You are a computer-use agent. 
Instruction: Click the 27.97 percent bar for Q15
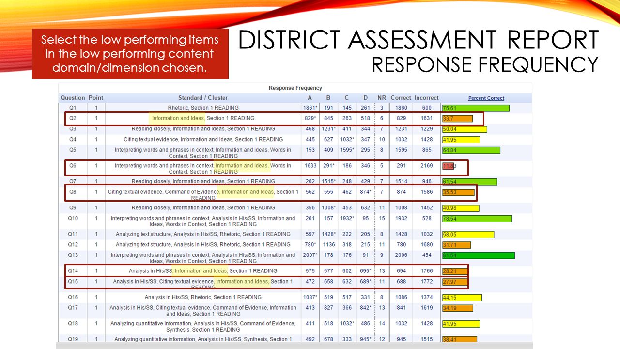pyautogui.click(x=455, y=282)
